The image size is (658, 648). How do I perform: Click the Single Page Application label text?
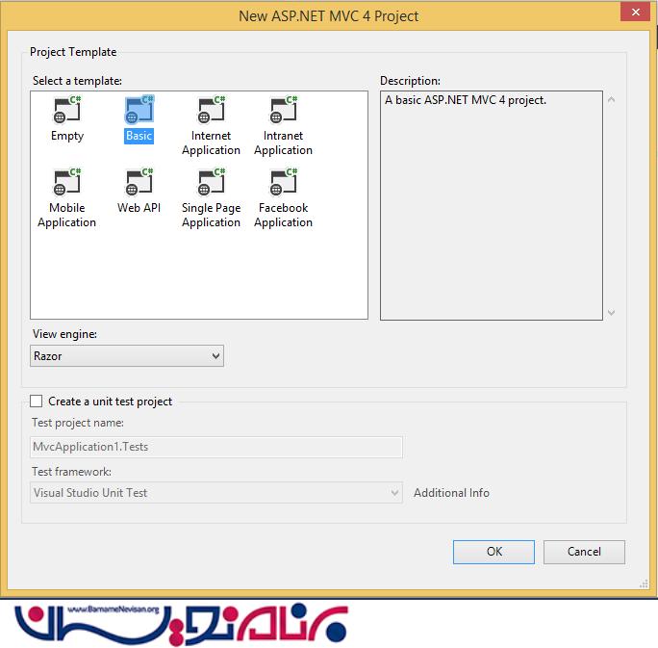[x=211, y=215]
